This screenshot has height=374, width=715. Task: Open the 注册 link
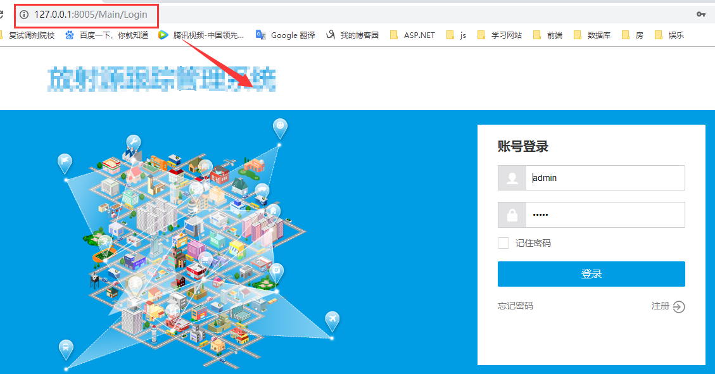click(x=661, y=306)
